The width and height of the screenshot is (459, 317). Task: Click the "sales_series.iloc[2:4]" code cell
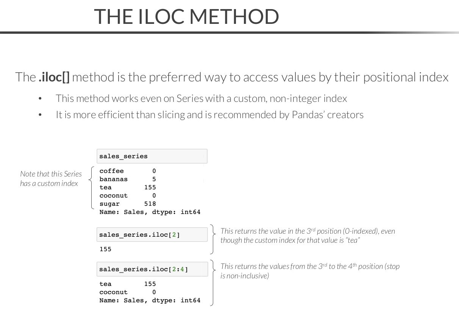151,269
